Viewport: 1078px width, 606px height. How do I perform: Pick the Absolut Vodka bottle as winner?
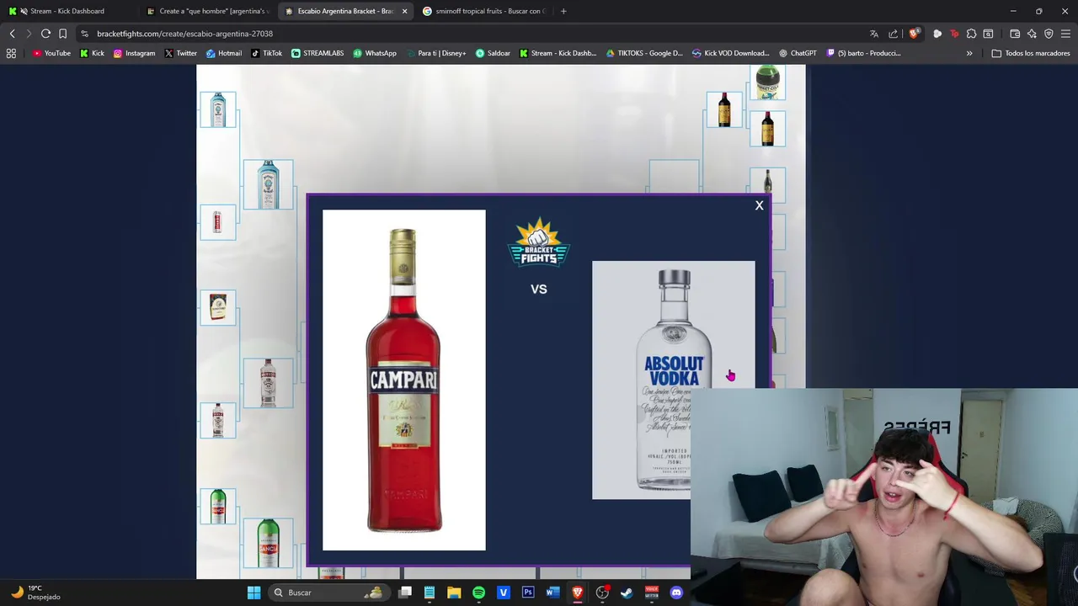pos(673,380)
